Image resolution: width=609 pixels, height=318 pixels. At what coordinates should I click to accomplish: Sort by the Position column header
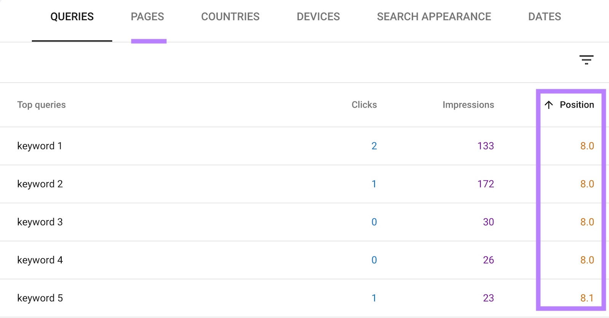point(576,105)
